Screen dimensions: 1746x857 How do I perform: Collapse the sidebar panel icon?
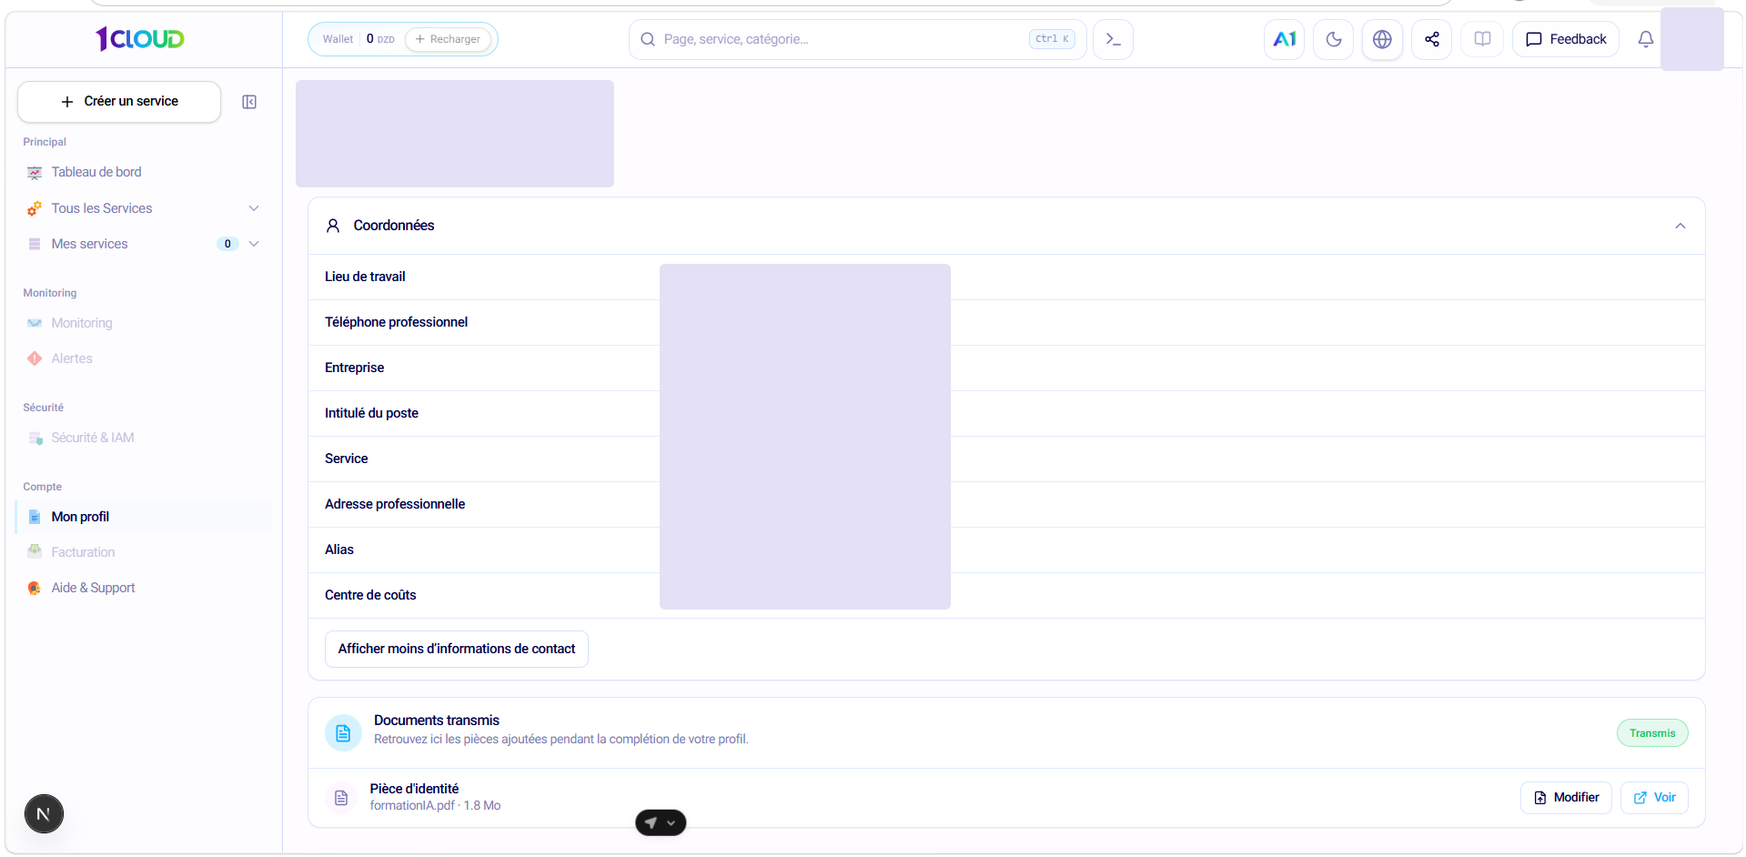[x=249, y=102]
